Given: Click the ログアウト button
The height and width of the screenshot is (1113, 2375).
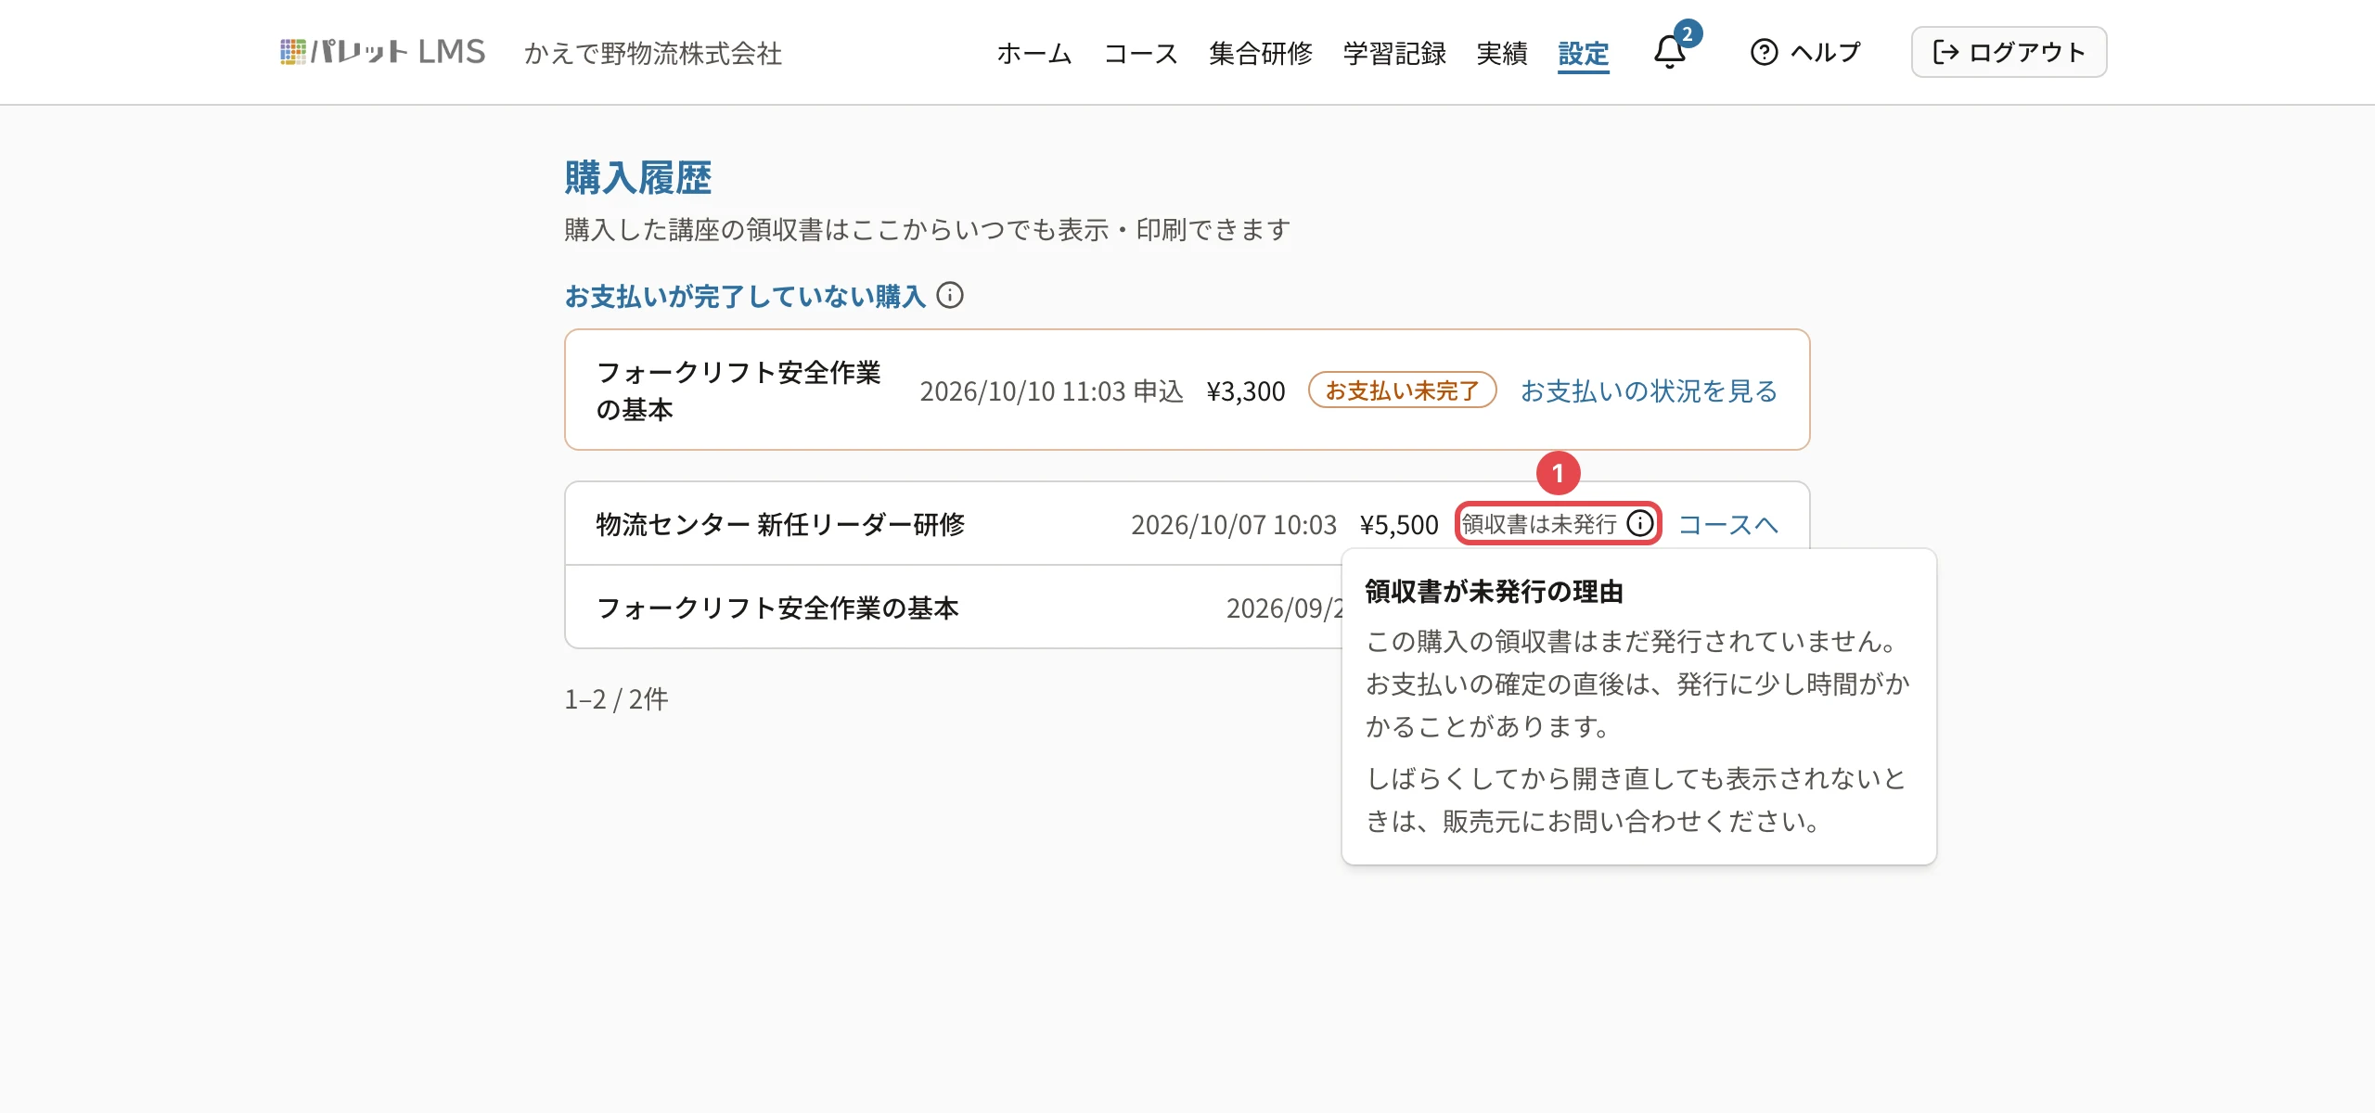Looking at the screenshot, I should (x=2009, y=52).
